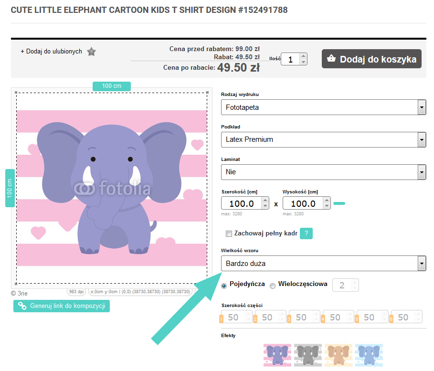Viewport: 434px width, 371px height.
Task: Click the chain link icon on Generuj link
Action: (22, 306)
